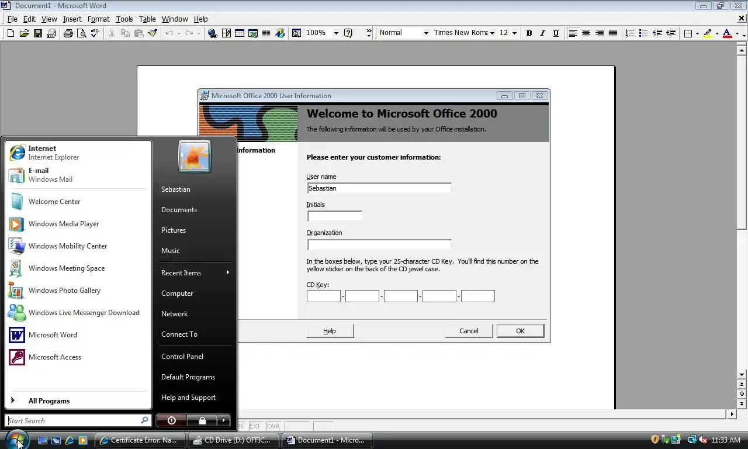
Task: Open the Format menu
Action: [99, 19]
